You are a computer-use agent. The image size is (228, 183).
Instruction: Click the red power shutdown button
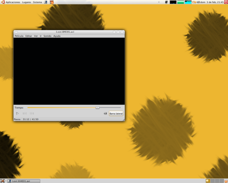(x=226, y=2)
